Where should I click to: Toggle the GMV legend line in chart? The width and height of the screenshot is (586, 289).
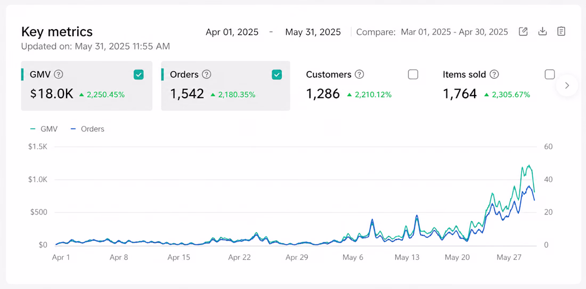(x=44, y=129)
